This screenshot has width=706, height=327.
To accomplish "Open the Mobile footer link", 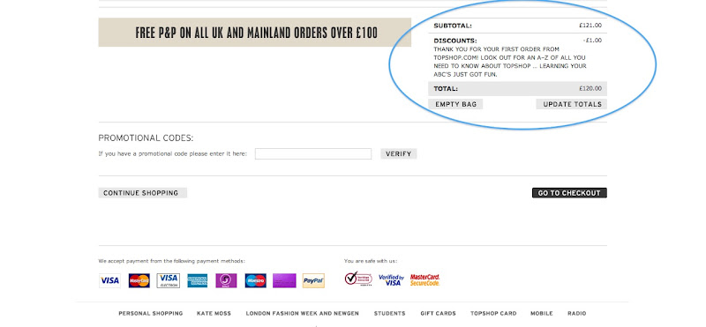I will coord(542,314).
